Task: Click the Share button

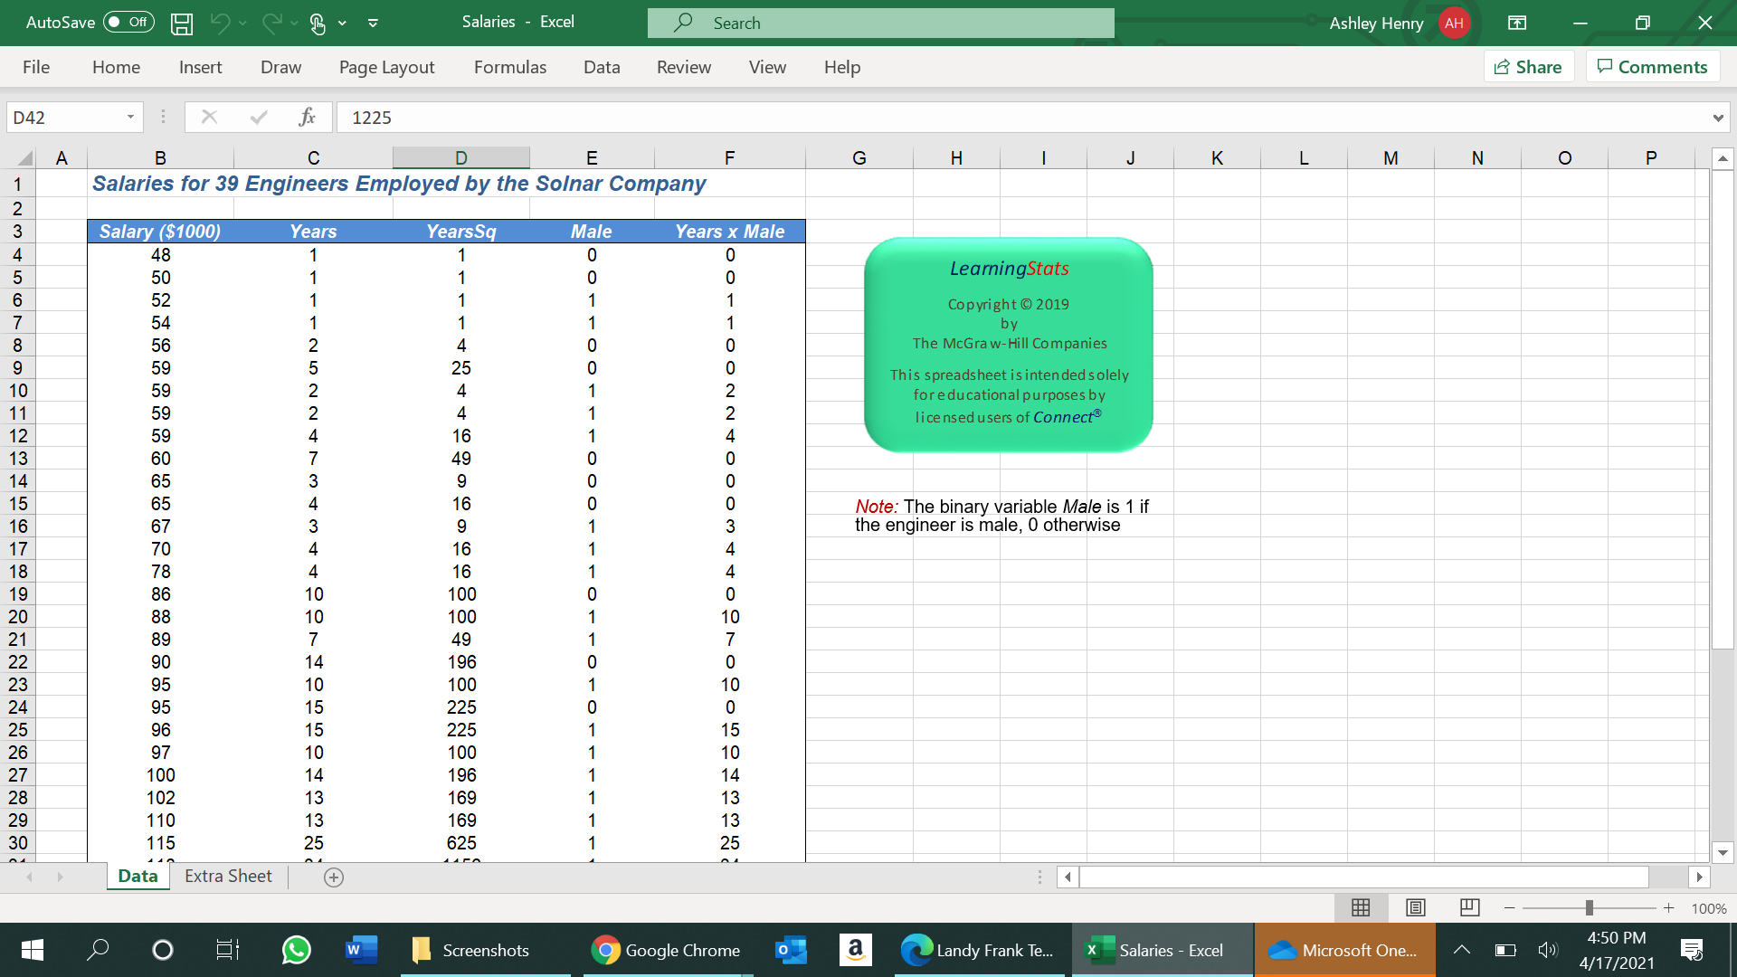Action: coord(1528,66)
